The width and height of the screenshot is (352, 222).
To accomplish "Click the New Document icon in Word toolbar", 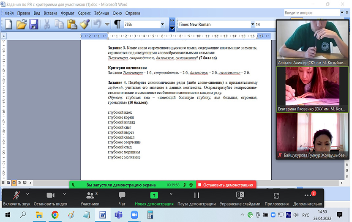I will click(8, 25).
